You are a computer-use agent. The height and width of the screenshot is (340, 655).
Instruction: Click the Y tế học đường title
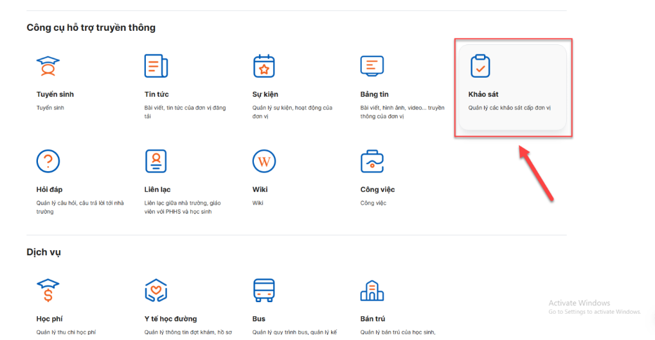(x=170, y=319)
